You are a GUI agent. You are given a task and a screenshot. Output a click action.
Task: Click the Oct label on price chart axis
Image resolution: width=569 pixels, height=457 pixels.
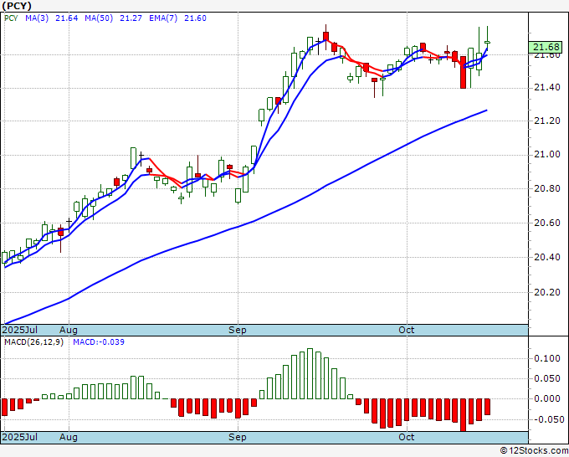407,330
